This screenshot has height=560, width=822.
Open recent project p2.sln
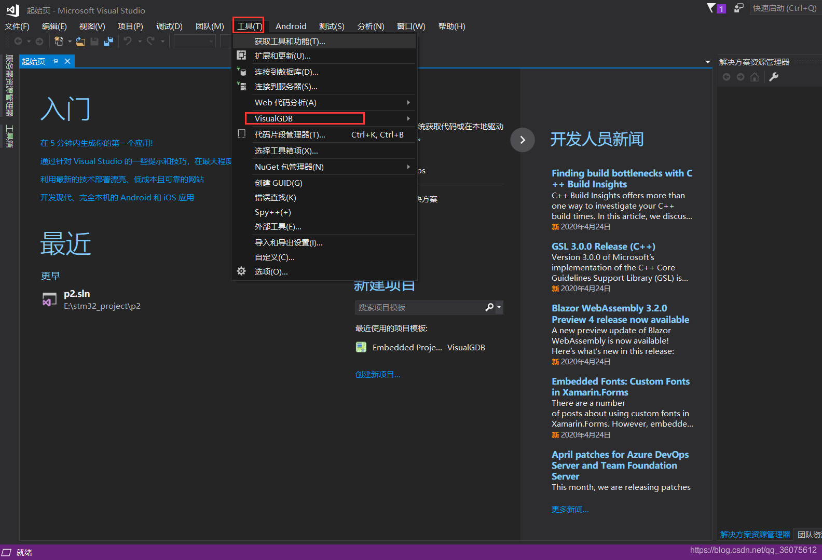click(x=91, y=299)
